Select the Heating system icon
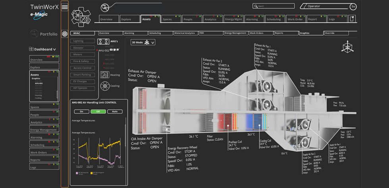This screenshot has width=389, height=188. coord(104,74)
